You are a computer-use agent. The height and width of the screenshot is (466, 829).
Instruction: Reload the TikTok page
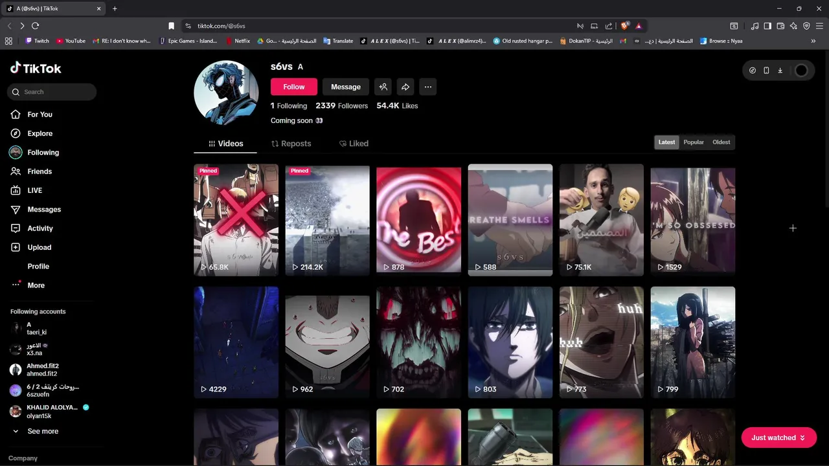tap(36, 26)
